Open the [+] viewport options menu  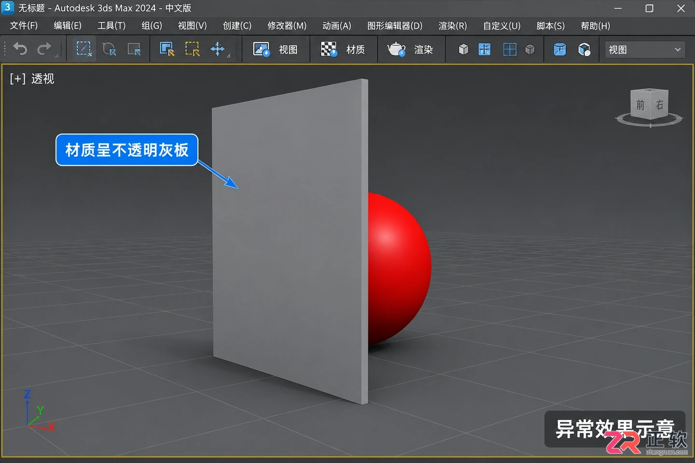point(17,79)
